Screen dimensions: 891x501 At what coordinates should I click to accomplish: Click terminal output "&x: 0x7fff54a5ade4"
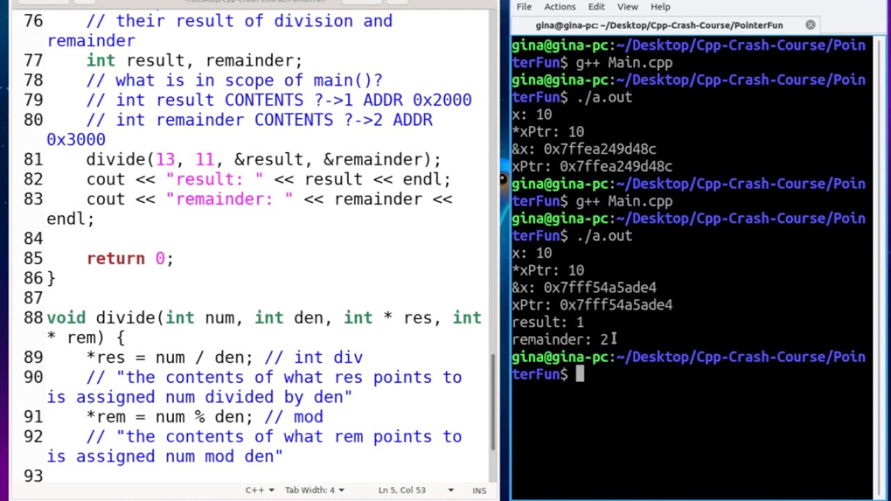(584, 287)
